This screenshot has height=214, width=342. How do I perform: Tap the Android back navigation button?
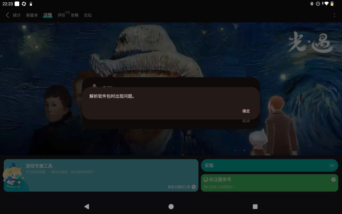(86, 206)
